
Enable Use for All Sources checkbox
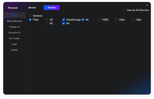pos(124,10)
